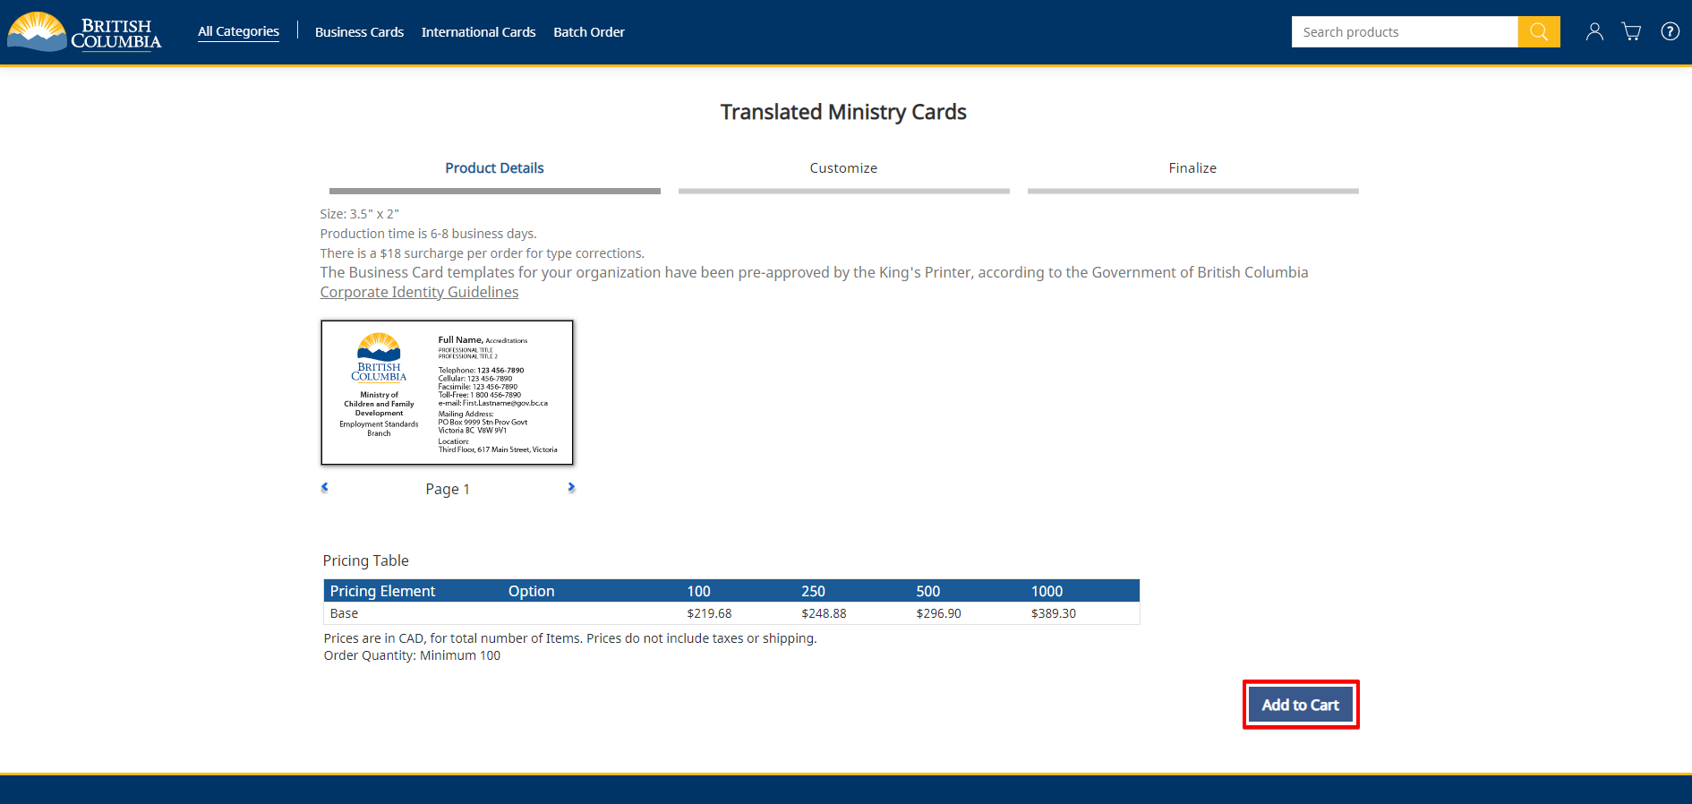Image resolution: width=1692 pixels, height=804 pixels.
Task: Click the Pricing Table heading
Action: [365, 560]
